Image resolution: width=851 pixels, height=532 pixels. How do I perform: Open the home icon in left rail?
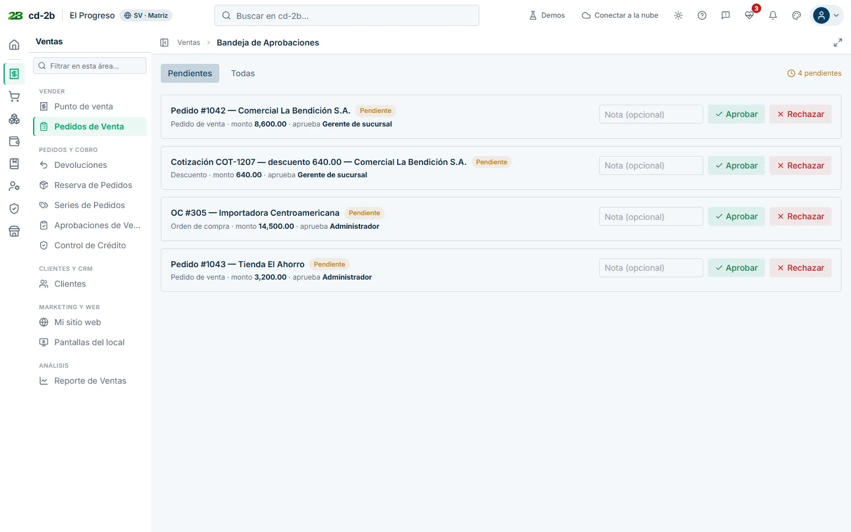click(x=14, y=45)
